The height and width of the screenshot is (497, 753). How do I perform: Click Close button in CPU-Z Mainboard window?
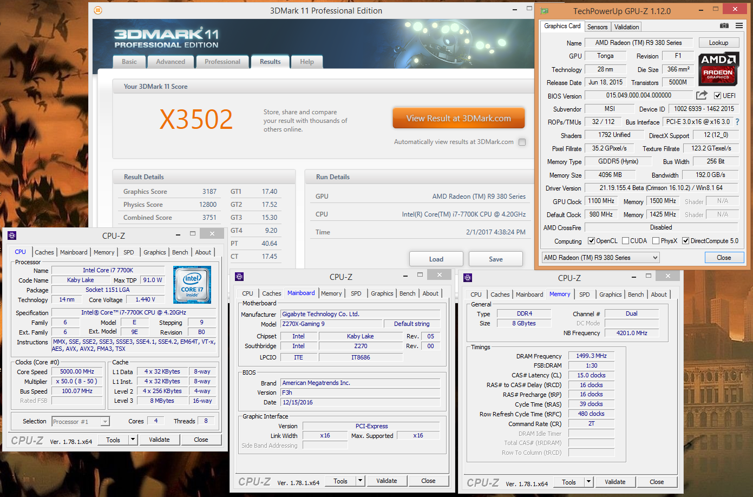(428, 481)
